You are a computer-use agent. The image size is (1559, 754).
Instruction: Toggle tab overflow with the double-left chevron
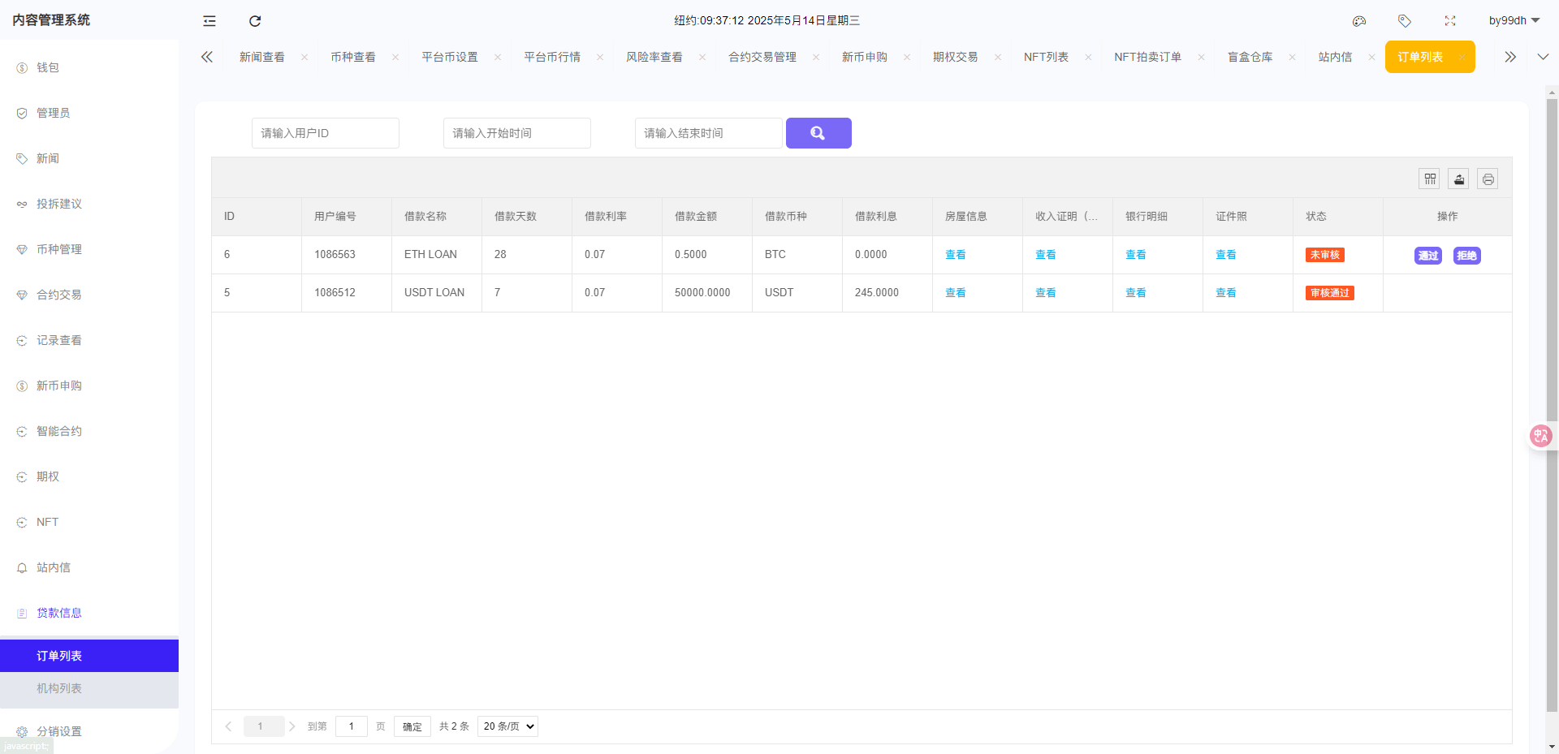click(x=206, y=57)
